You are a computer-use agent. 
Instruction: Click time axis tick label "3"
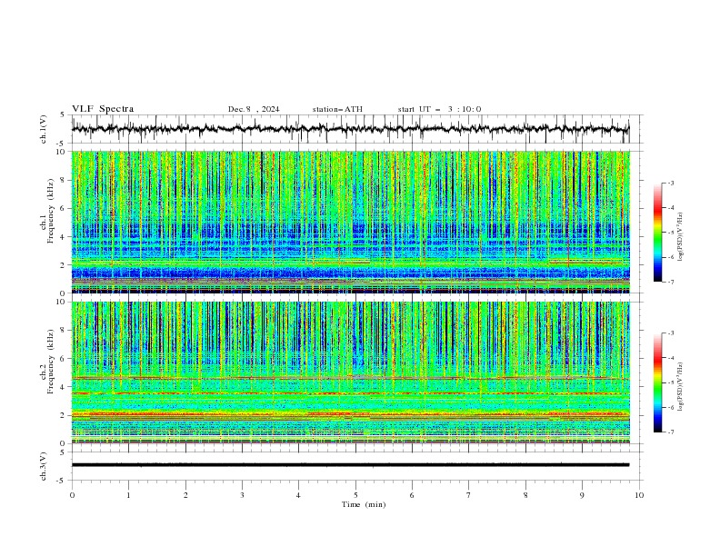pyautogui.click(x=242, y=495)
